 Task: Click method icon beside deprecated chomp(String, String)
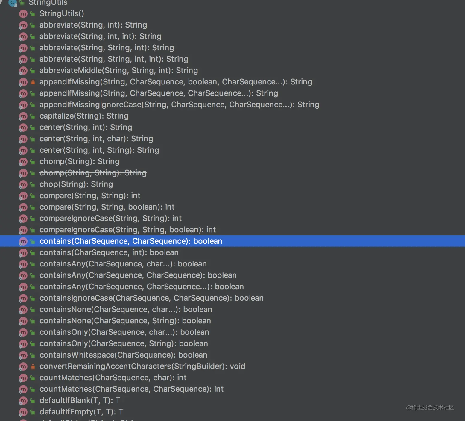click(x=23, y=173)
